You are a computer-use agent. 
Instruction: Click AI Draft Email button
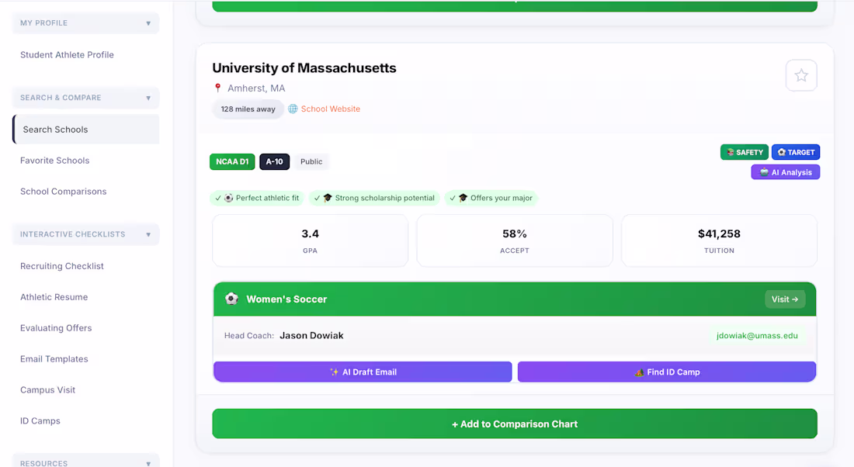(363, 372)
